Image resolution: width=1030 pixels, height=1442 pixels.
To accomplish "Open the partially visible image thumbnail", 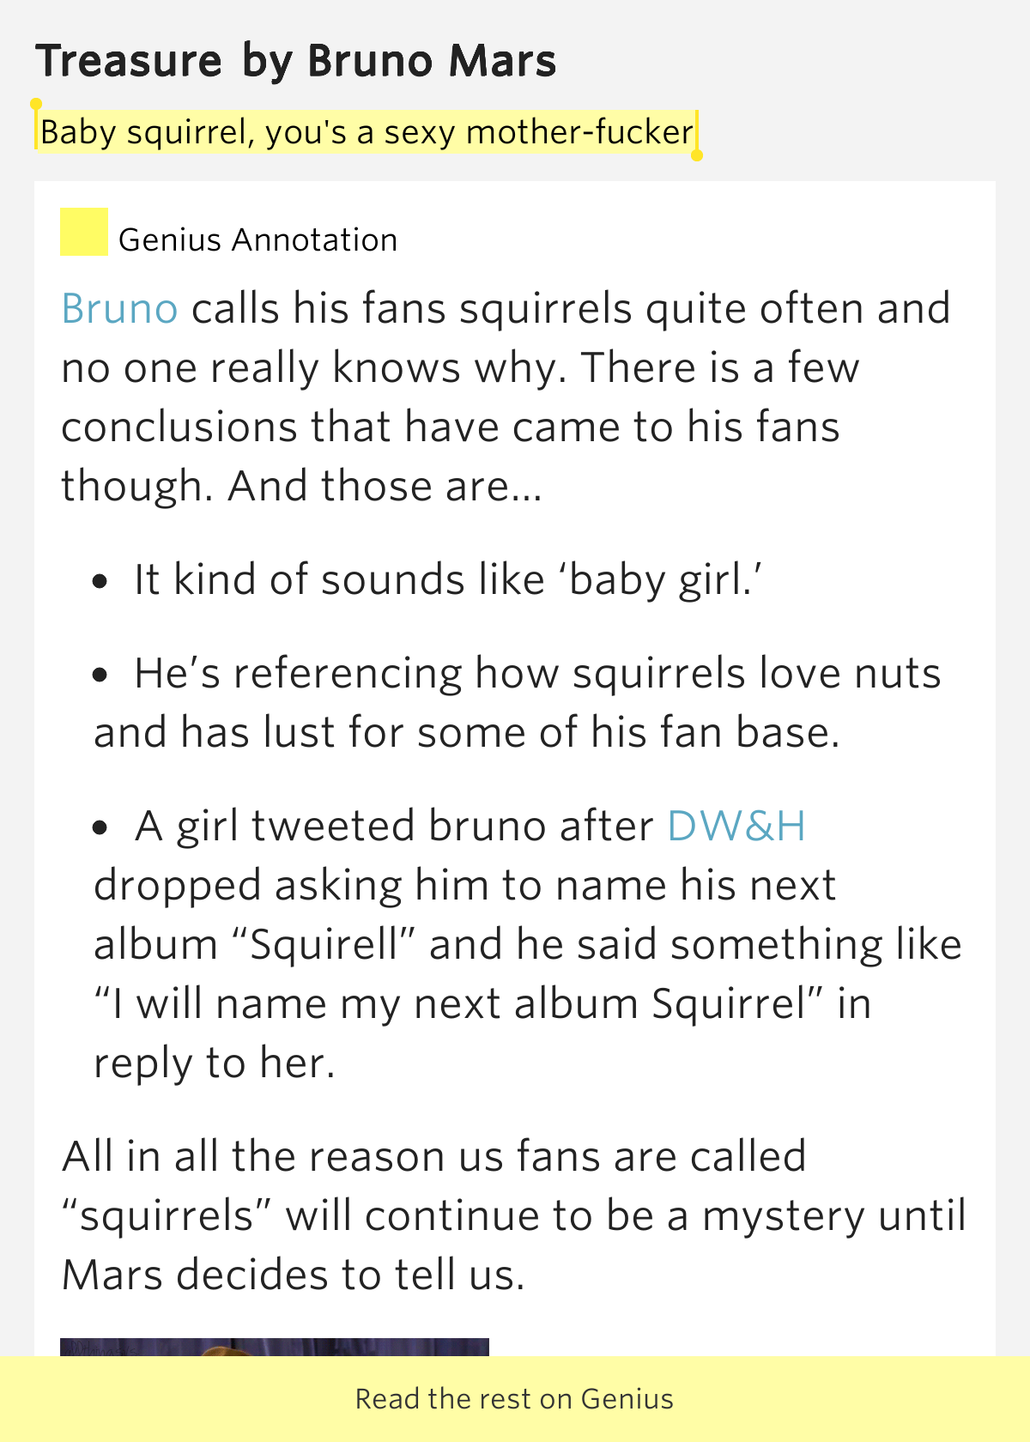I will (x=275, y=1347).
